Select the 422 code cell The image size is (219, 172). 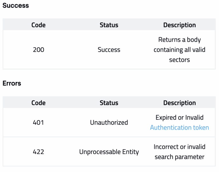tap(38, 152)
